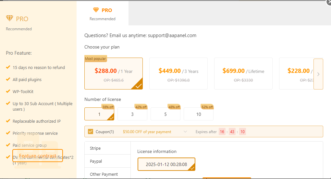Select the 3 licenses option
This screenshot has width=331, height=179.
pos(132,114)
